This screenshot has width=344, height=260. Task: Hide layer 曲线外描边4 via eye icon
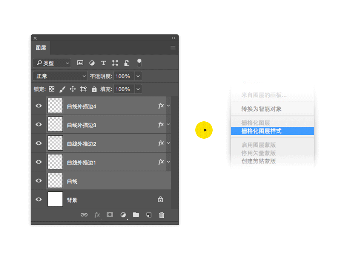(x=39, y=106)
